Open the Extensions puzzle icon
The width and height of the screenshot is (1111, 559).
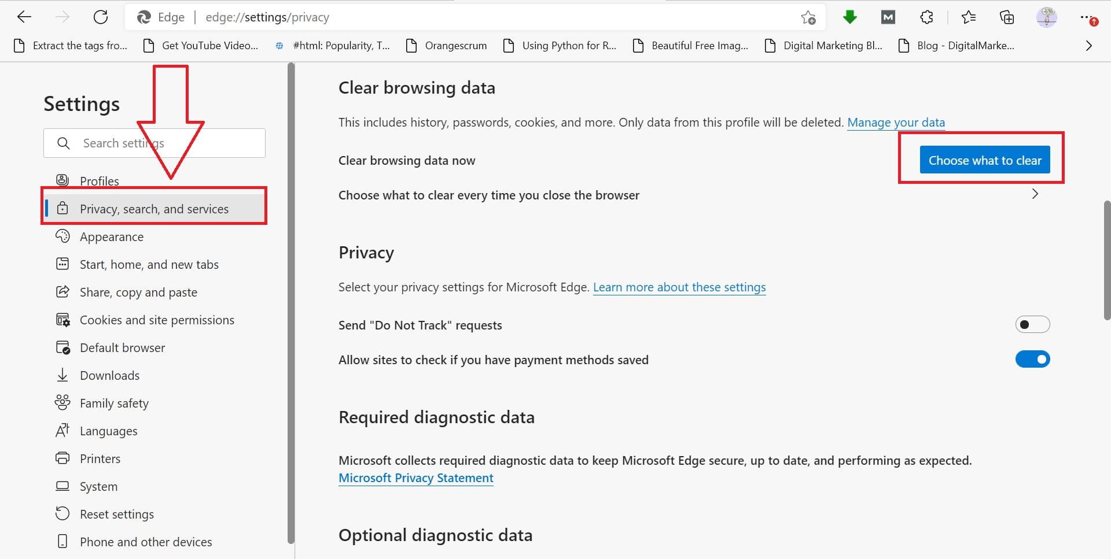click(x=926, y=17)
